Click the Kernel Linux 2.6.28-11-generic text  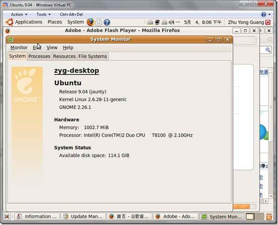click(x=93, y=99)
